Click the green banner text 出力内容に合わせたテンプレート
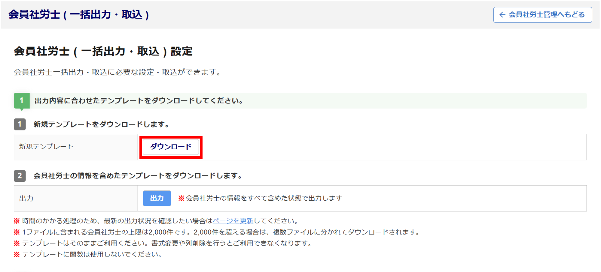Image resolution: width=601 pixels, height=272 pixels. (139, 101)
